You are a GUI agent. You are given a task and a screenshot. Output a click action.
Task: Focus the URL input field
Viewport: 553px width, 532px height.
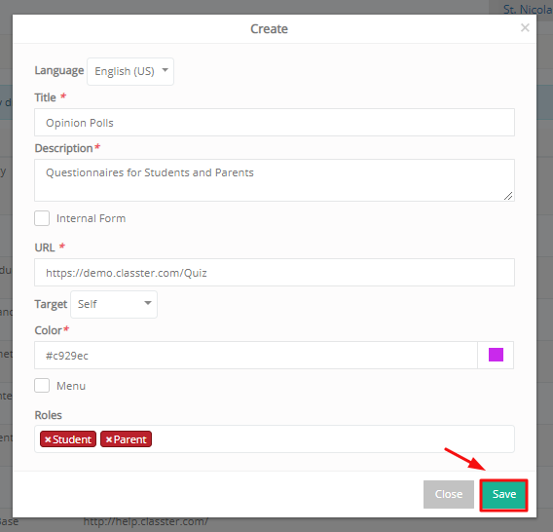[275, 273]
